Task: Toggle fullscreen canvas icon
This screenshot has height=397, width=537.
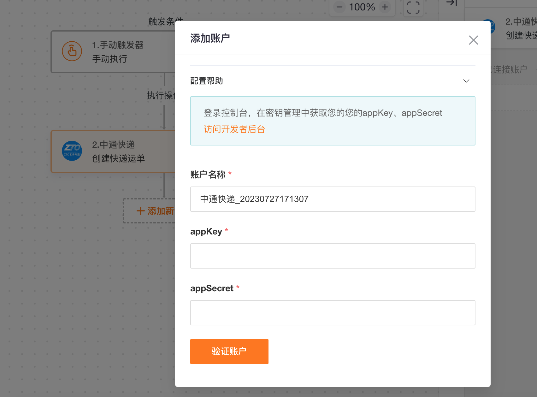Action: click(x=413, y=7)
